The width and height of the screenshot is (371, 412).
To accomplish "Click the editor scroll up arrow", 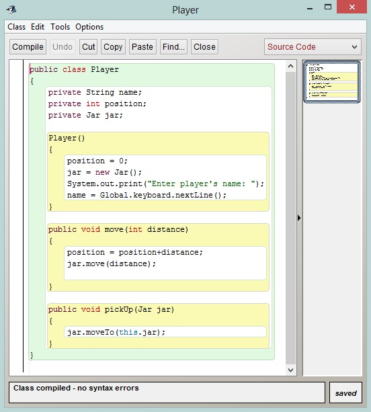I will (290, 66).
